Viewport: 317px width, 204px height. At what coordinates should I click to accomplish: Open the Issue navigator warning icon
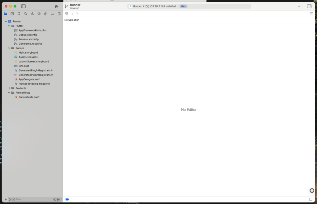click(32, 14)
